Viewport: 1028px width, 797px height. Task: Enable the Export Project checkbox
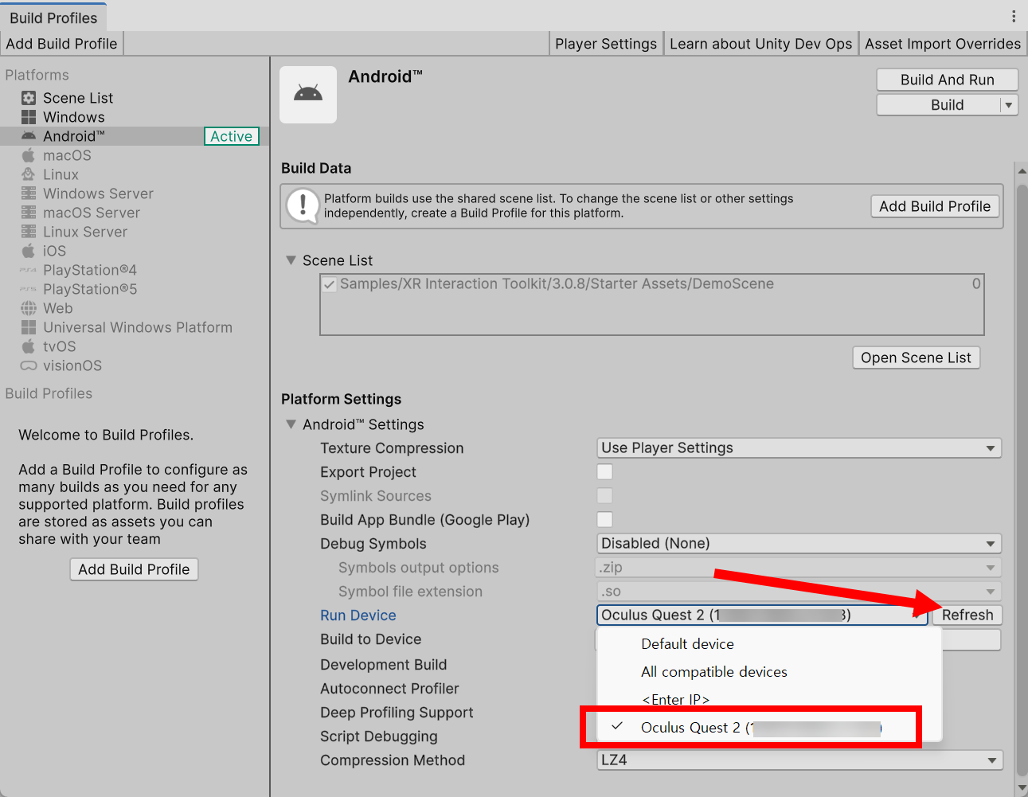(x=605, y=471)
